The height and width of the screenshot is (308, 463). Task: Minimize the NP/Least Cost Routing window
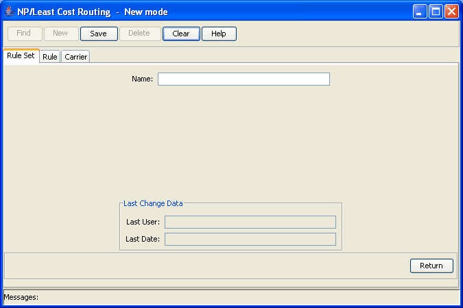420,12
